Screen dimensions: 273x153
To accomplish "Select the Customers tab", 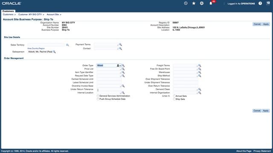I will coord(8,11).
